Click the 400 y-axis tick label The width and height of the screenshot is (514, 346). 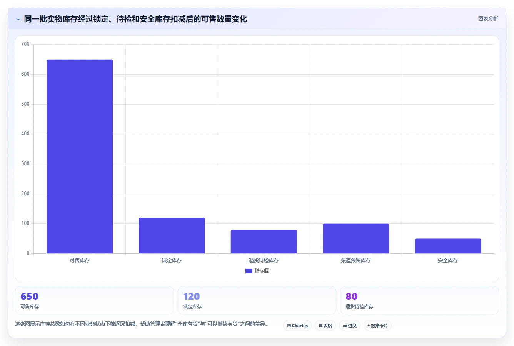(x=25, y=134)
